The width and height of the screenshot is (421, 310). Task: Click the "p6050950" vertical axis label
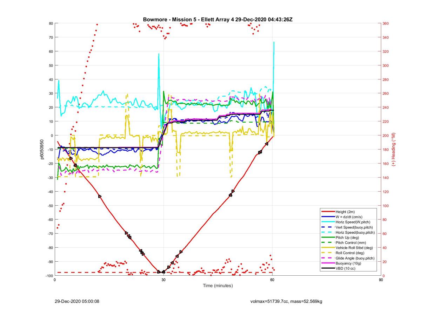[x=41, y=150]
